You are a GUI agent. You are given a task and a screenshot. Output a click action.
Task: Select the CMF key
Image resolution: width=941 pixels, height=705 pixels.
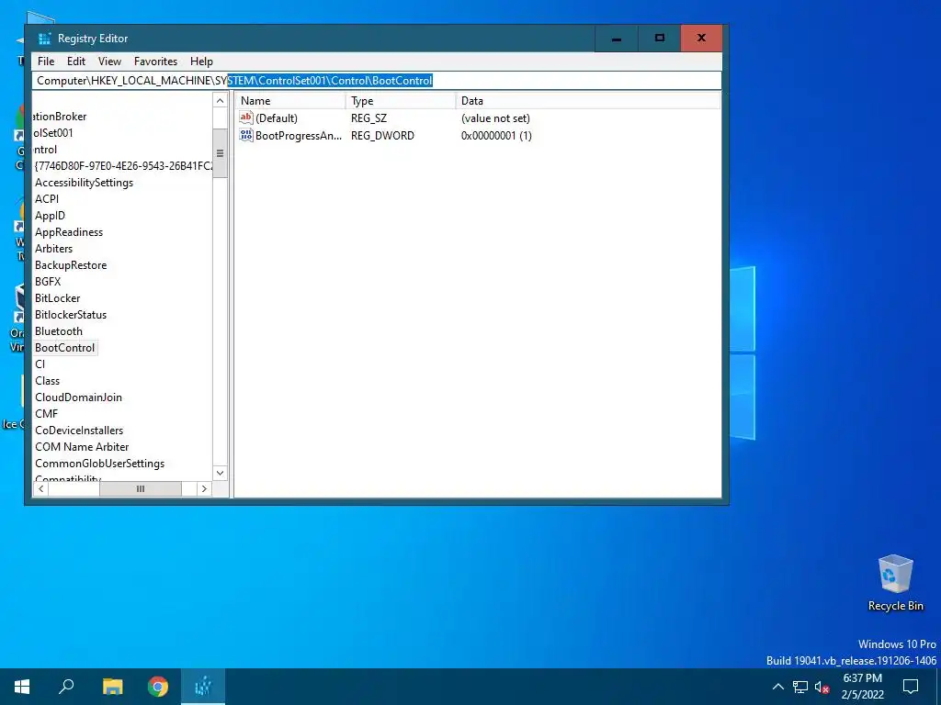pos(46,414)
